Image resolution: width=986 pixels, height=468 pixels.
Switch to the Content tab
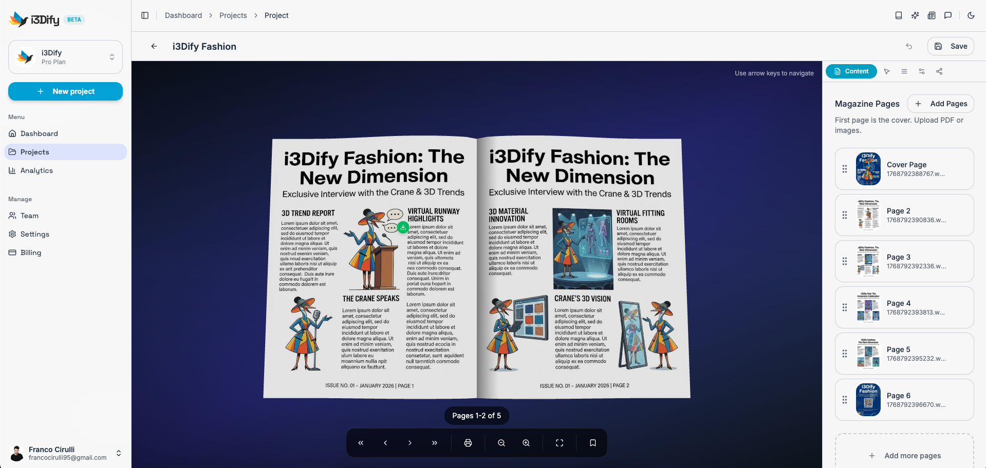851,71
